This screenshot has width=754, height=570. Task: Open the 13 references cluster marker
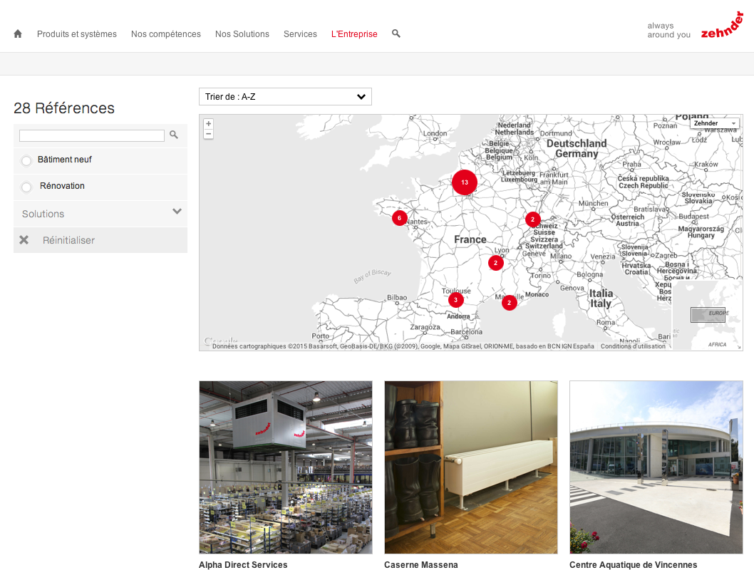pyautogui.click(x=465, y=182)
